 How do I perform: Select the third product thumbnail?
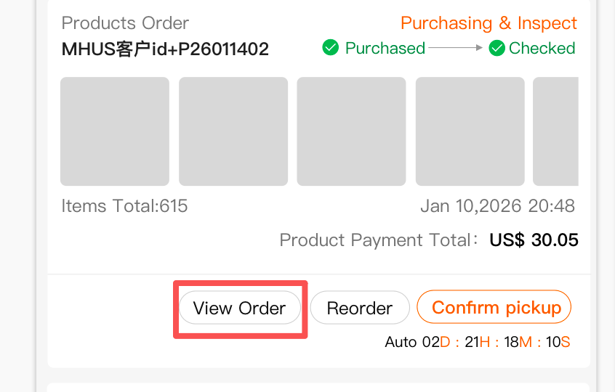click(352, 131)
